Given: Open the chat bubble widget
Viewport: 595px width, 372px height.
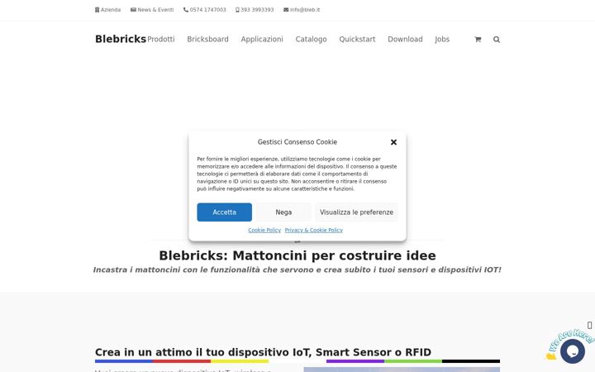Looking at the screenshot, I should pos(572,351).
